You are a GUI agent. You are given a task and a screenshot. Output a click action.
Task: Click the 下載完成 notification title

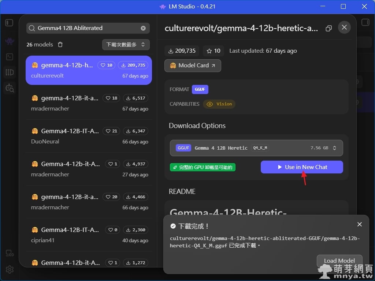pos(193,226)
